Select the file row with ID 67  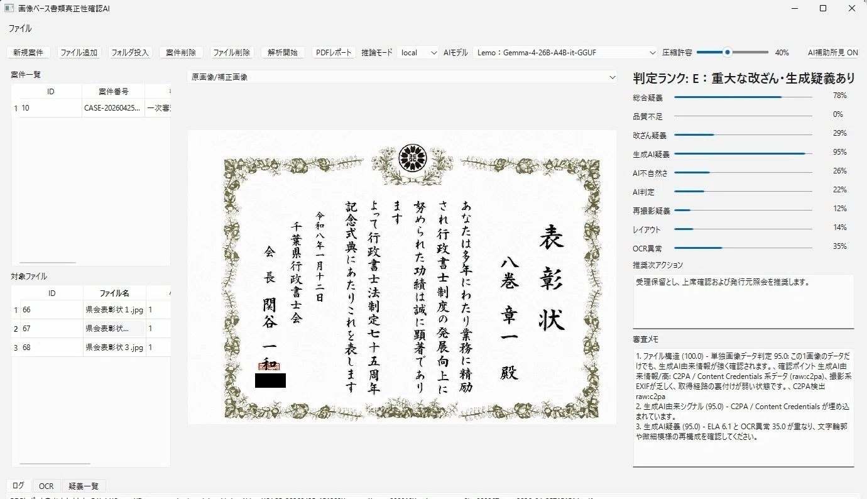click(91, 329)
